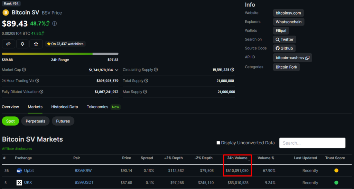Click the Affiliate disclosures link
The image size is (354, 189).
tap(17, 149)
